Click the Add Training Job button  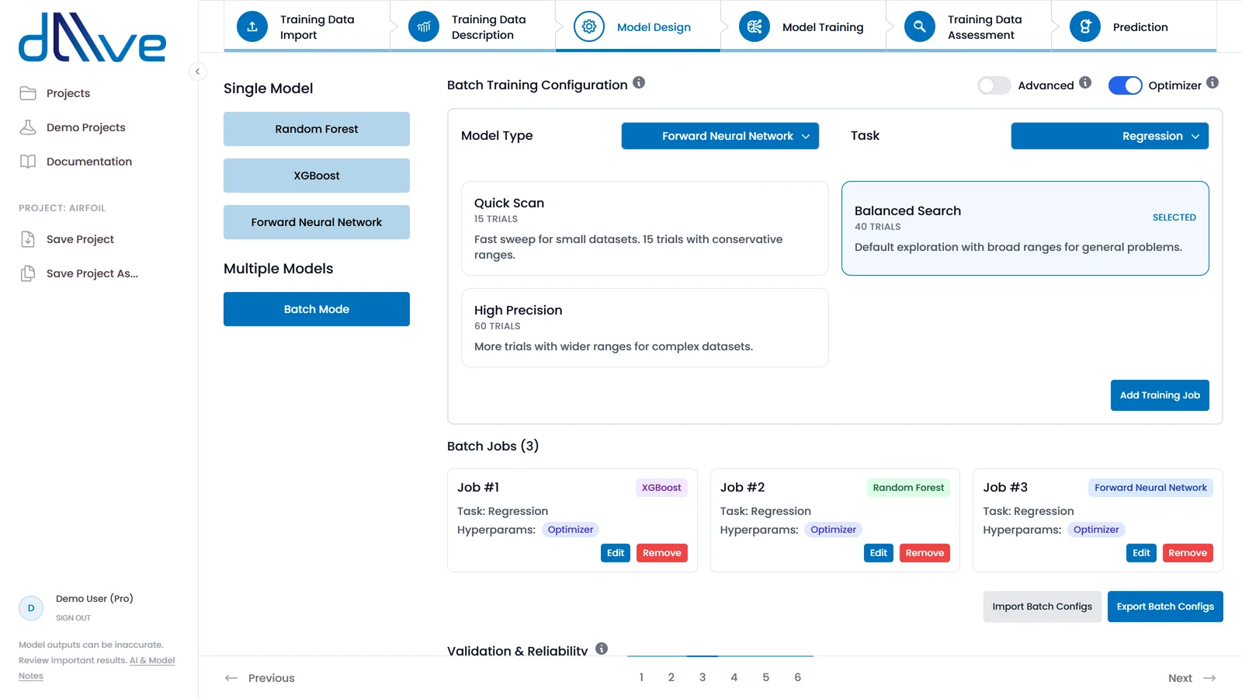click(1160, 395)
